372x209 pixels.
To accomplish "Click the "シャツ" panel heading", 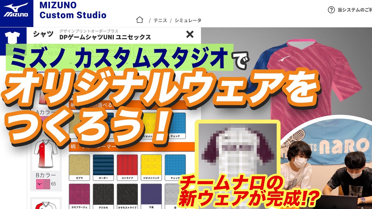I will pyautogui.click(x=43, y=34).
